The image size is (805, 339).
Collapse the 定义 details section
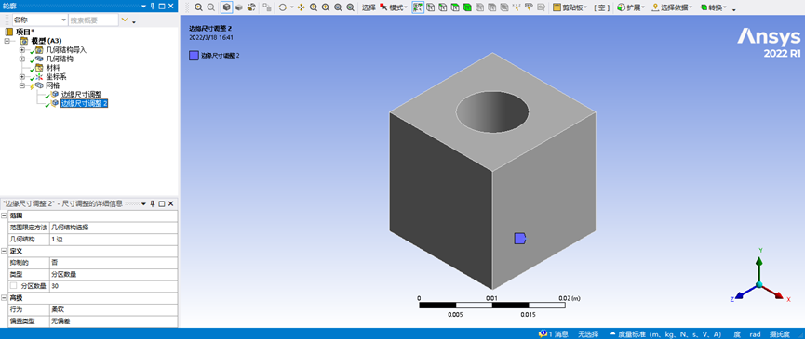(4, 251)
